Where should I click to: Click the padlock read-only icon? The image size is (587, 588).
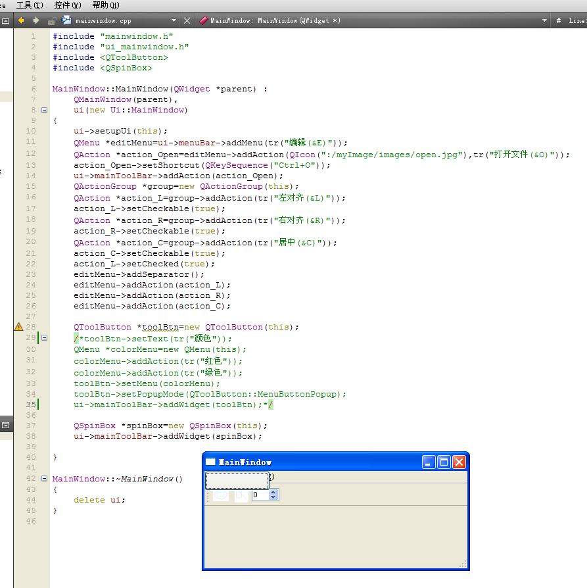[x=52, y=21]
